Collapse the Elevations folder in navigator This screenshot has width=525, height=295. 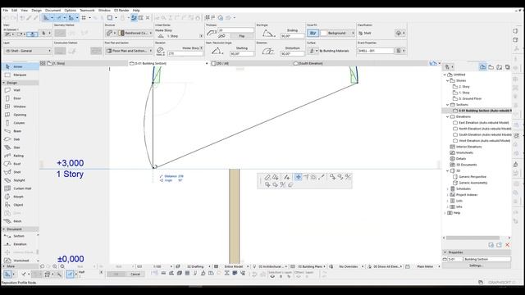point(447,116)
